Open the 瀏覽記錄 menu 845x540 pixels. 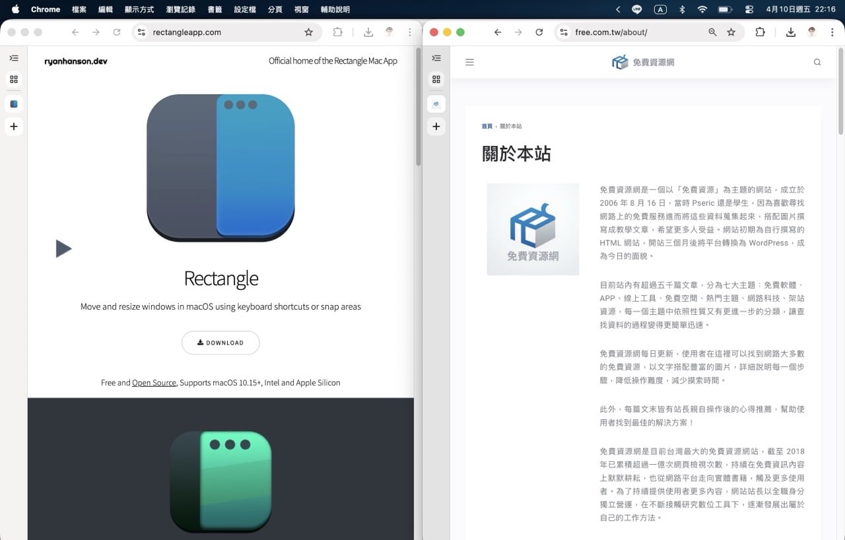point(181,9)
